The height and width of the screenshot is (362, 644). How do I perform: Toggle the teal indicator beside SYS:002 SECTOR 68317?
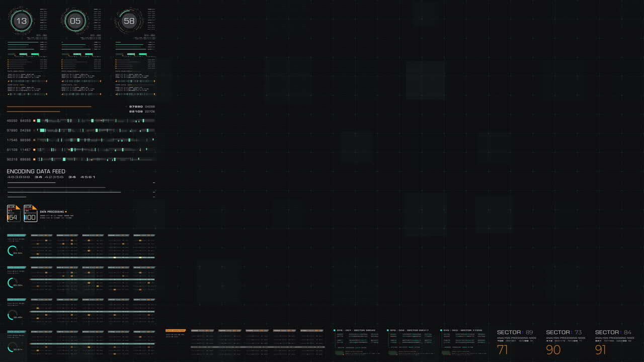pyautogui.click(x=387, y=330)
